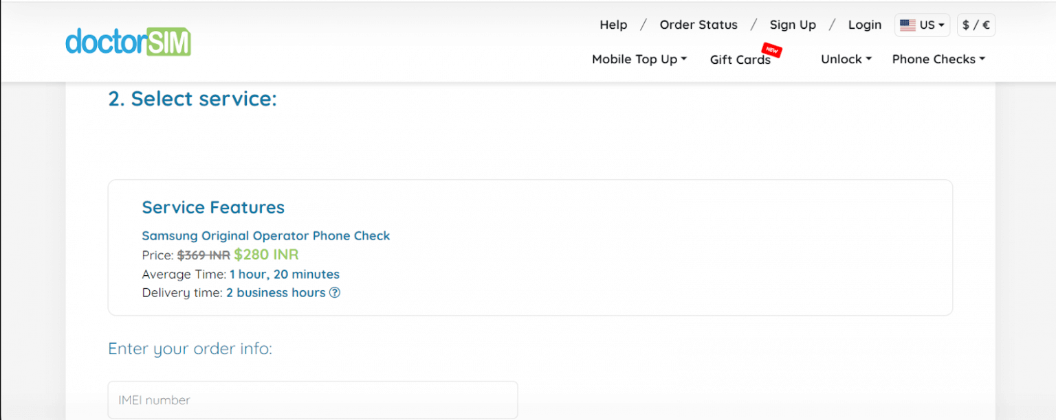The image size is (1056, 420).
Task: Open the Gift Cards menu item
Action: click(x=740, y=60)
